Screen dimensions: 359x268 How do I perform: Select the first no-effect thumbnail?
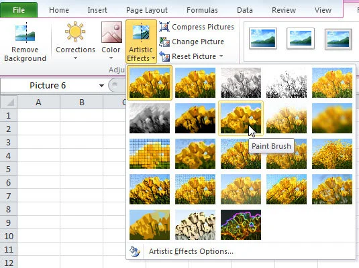coord(150,82)
